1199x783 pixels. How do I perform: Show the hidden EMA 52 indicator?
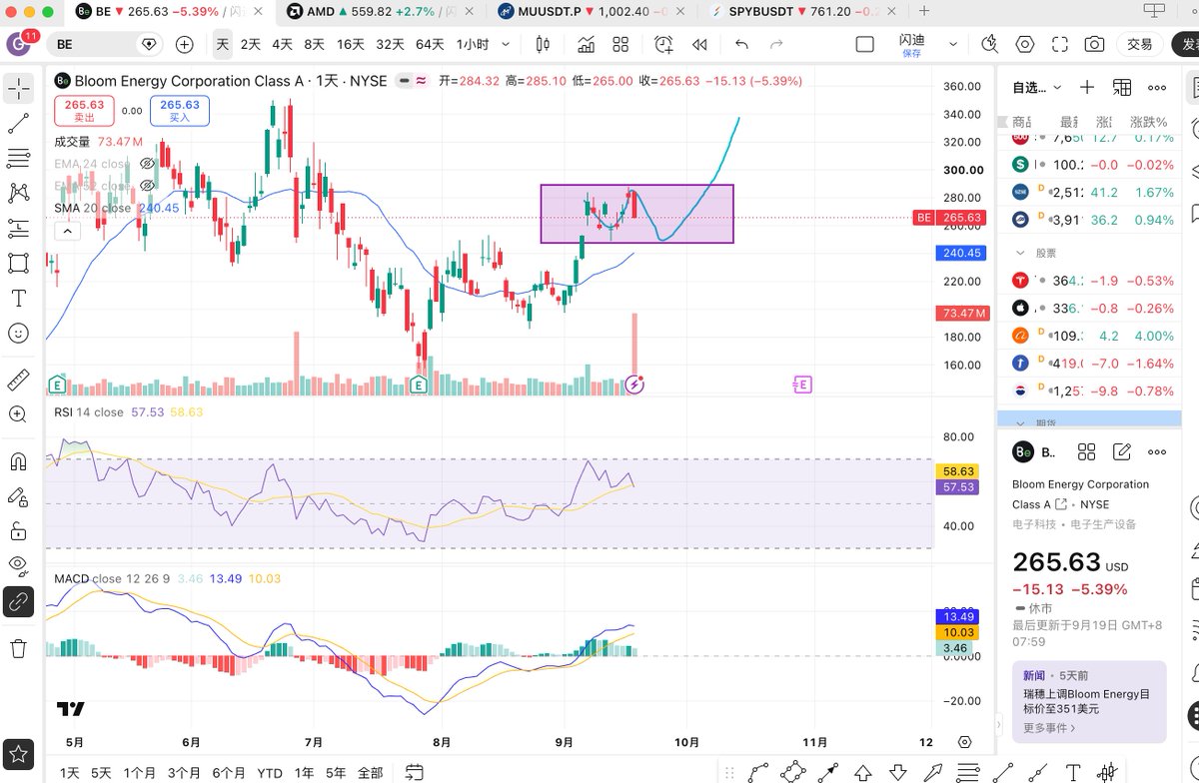pos(147,186)
